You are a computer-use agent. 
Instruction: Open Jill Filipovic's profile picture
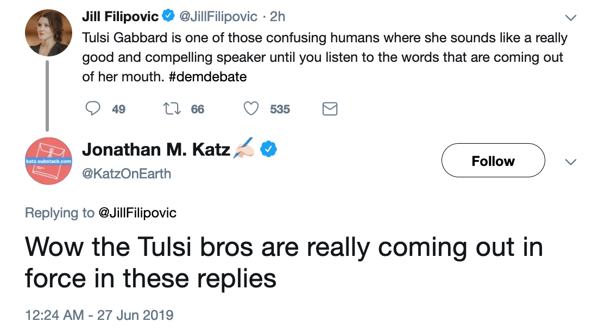click(x=49, y=33)
